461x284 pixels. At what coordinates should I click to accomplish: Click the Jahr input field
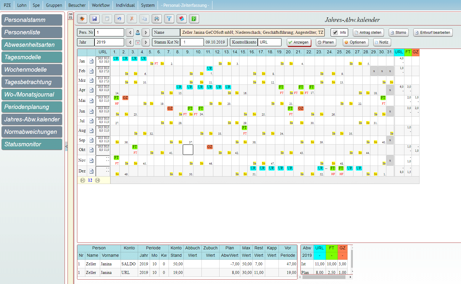click(109, 42)
